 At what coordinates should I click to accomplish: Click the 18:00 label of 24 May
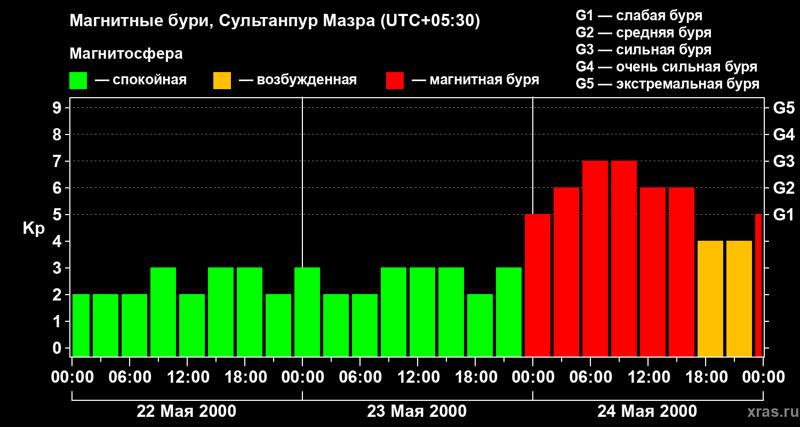pos(706,377)
